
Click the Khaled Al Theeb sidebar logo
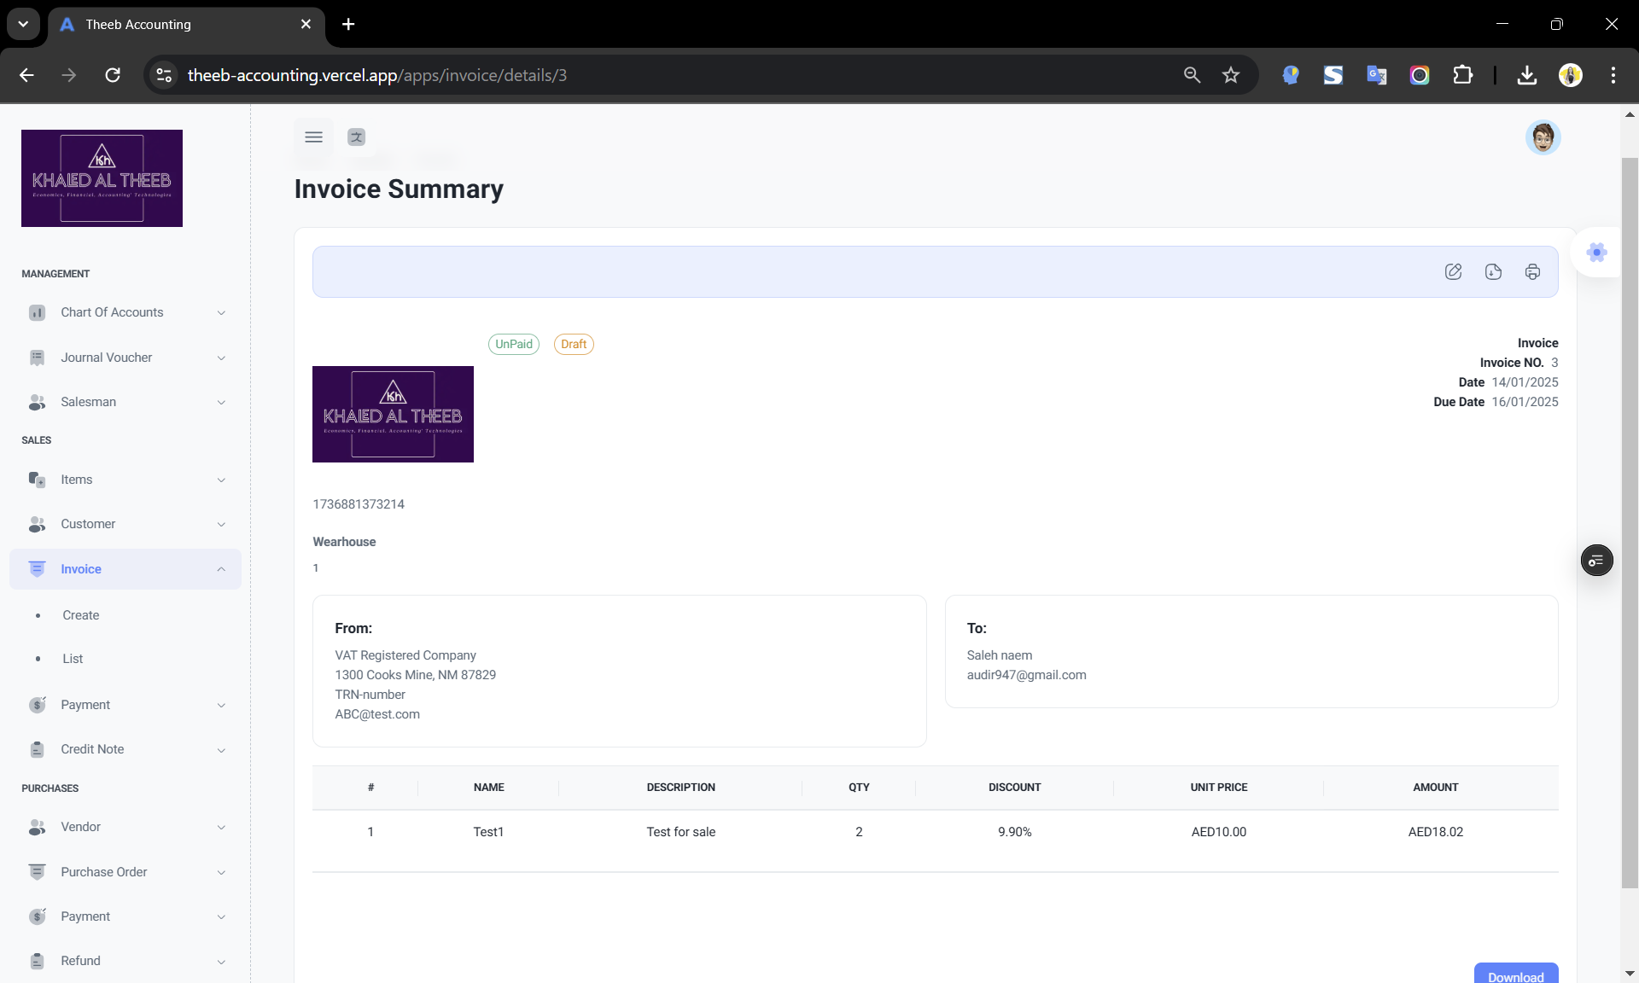[x=102, y=178]
